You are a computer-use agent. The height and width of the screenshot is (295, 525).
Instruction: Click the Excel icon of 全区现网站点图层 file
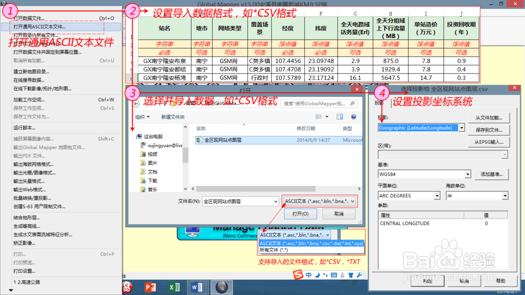(199, 140)
